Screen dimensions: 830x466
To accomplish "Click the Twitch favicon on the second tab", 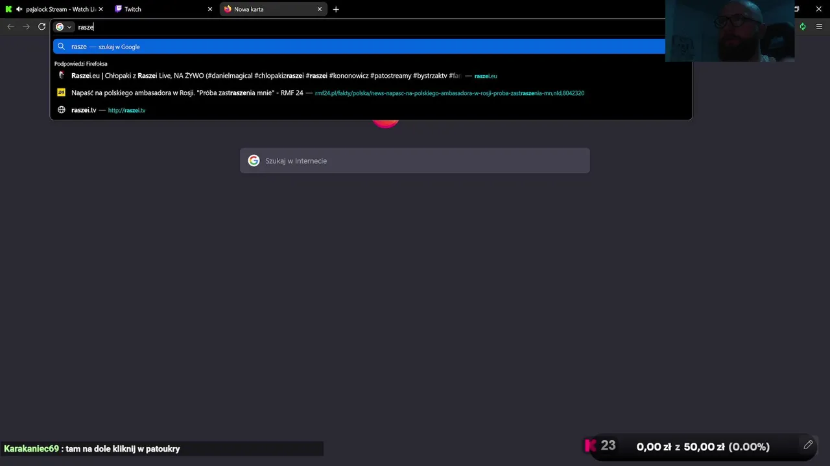I will coord(118,9).
